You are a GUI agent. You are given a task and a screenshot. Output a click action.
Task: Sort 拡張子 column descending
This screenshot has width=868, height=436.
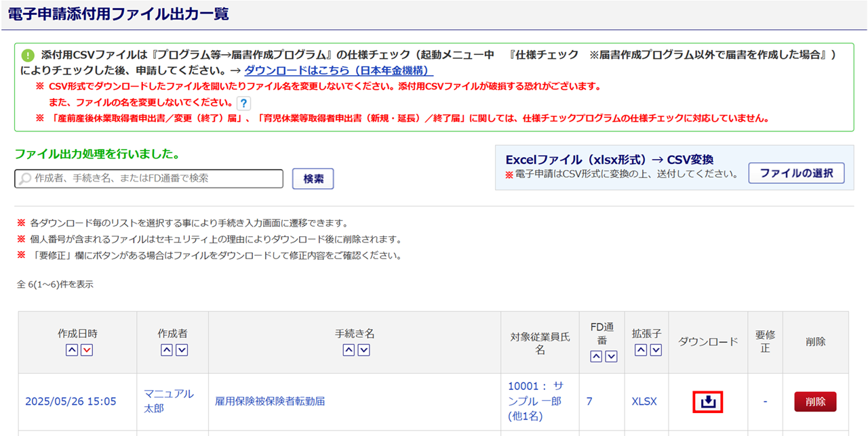(x=656, y=350)
